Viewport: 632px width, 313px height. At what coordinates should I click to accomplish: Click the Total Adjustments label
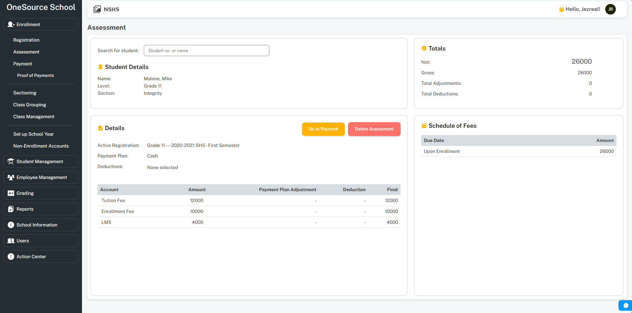[x=441, y=83]
